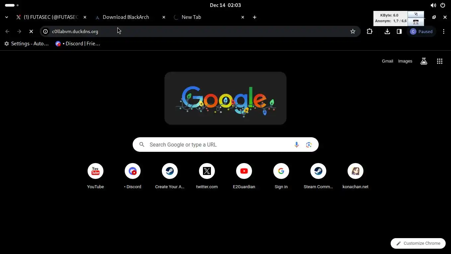Toggle the Chrome side panel

pos(399,31)
